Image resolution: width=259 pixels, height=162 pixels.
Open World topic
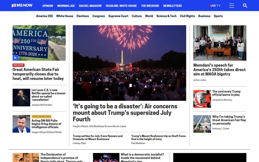point(149,16)
